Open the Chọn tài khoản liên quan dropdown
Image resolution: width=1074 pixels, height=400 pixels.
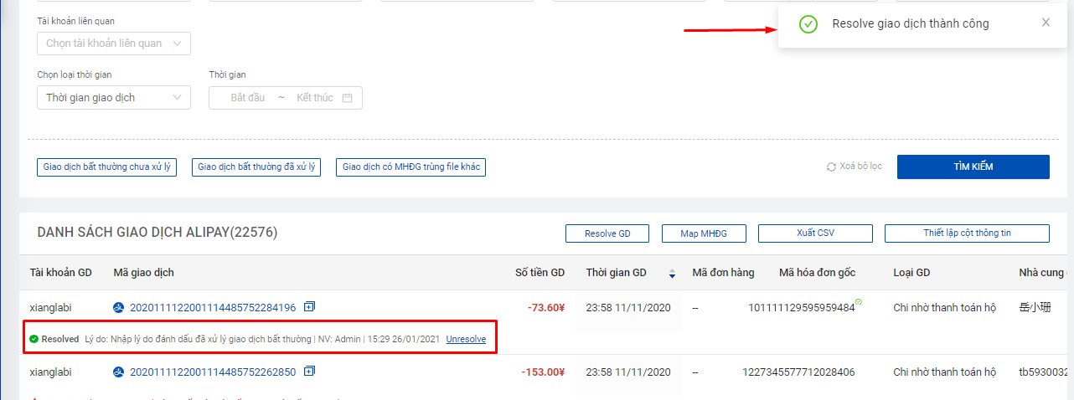tap(114, 44)
